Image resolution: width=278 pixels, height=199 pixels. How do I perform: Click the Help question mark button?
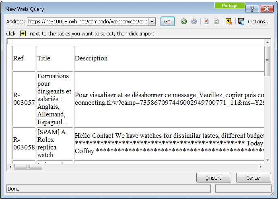(x=252, y=9)
